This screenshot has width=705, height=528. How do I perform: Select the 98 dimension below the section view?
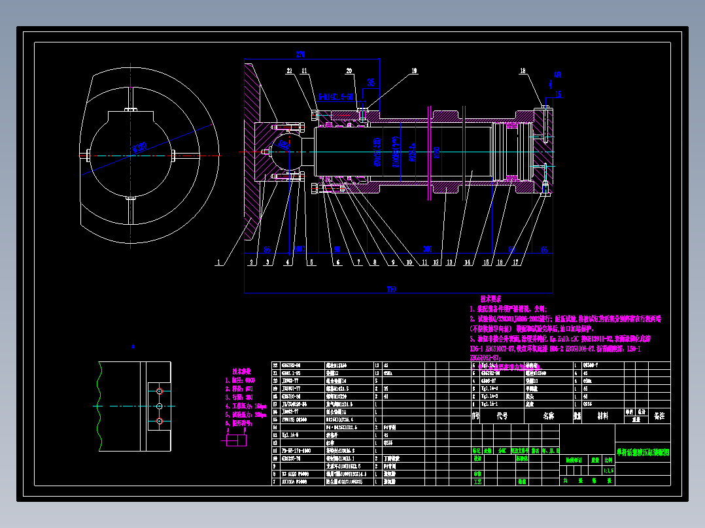(x=337, y=250)
